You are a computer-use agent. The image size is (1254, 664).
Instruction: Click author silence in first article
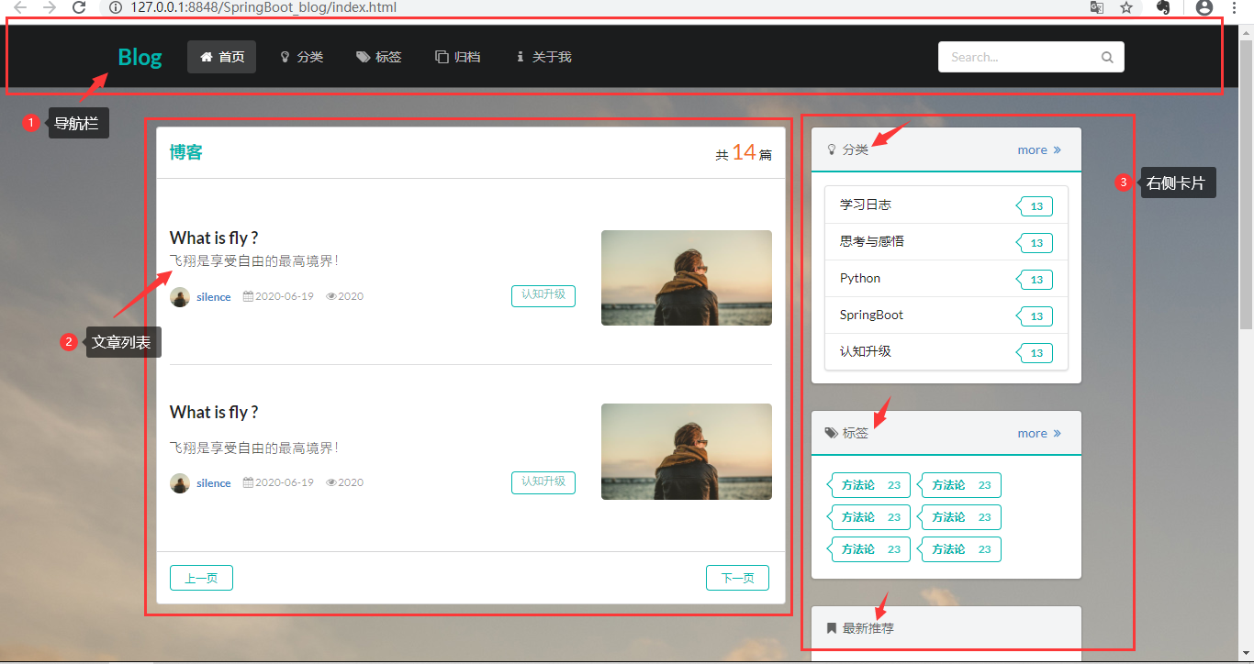(x=214, y=297)
